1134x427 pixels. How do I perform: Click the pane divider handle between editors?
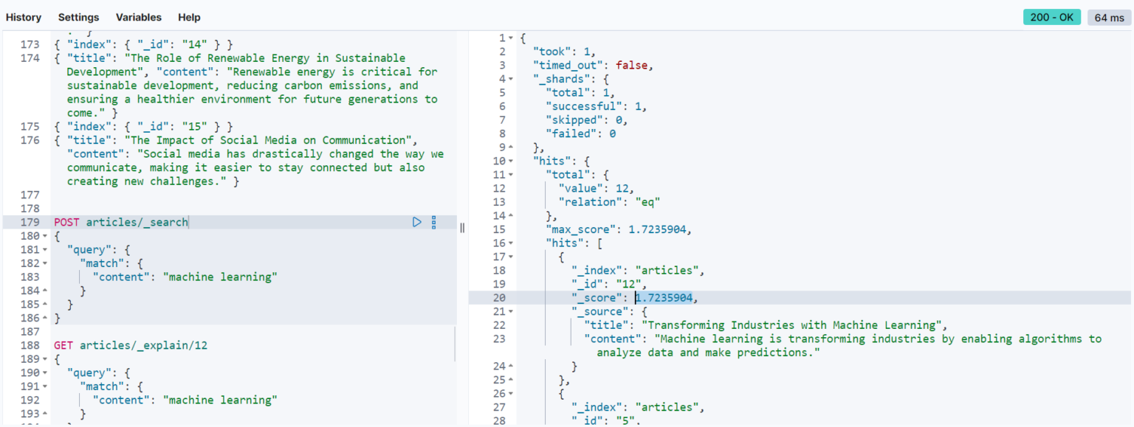click(462, 227)
